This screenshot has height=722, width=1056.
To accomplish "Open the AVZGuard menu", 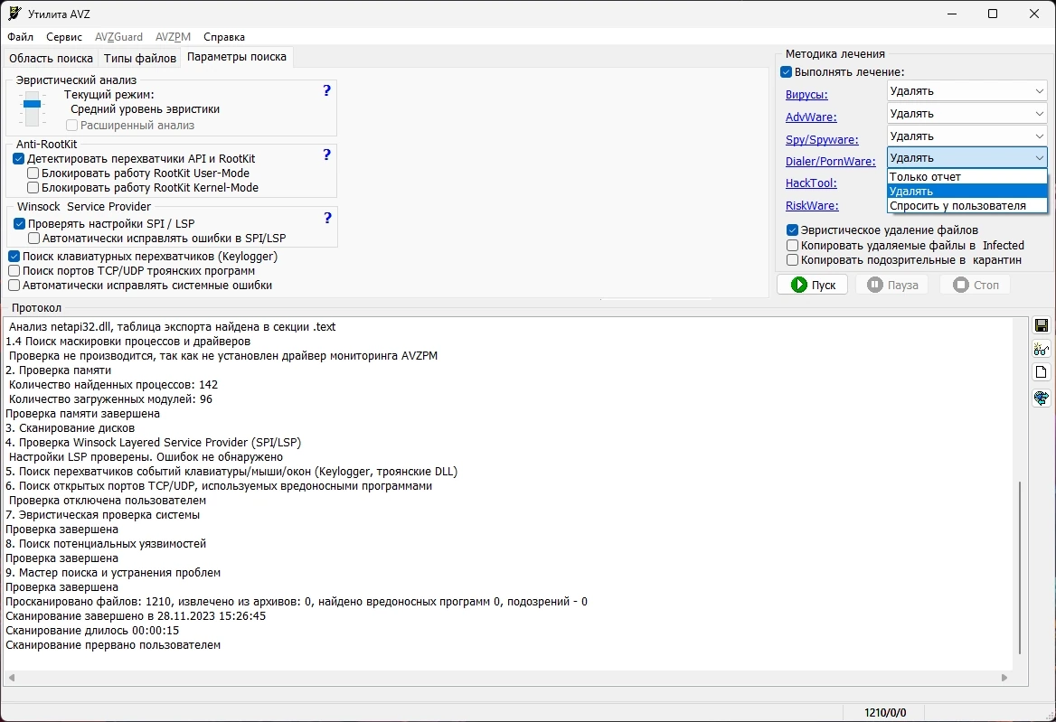I will 118,37.
